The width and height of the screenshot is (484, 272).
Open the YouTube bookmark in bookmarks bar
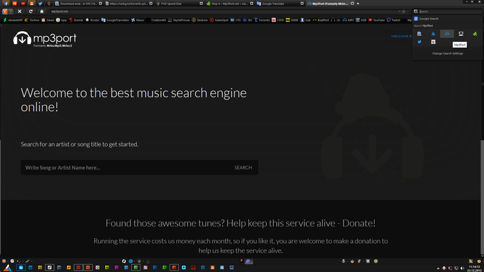tap(376, 20)
